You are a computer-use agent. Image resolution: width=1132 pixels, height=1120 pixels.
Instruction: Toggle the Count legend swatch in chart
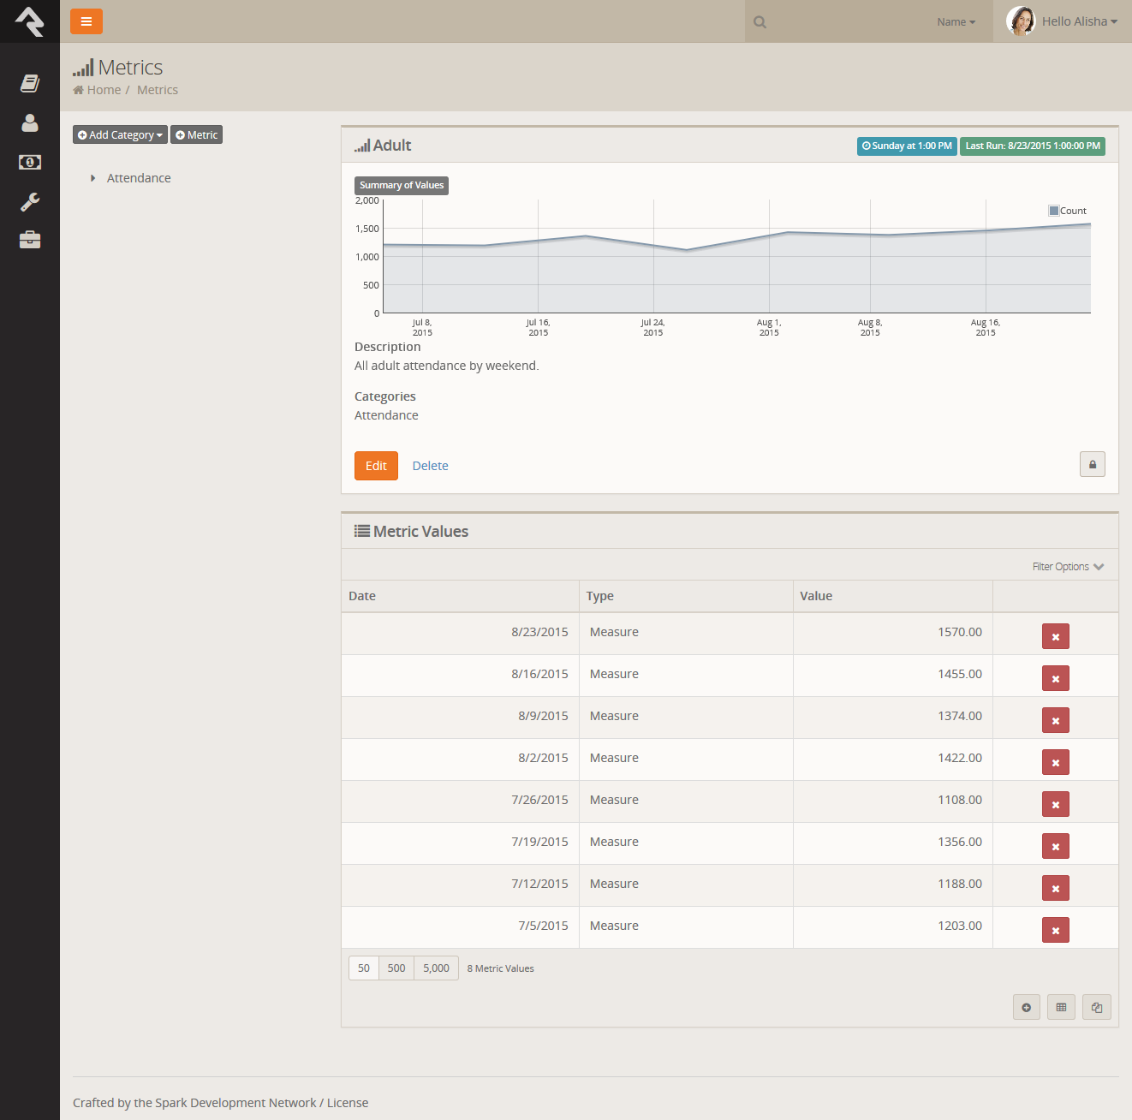pos(1054,211)
